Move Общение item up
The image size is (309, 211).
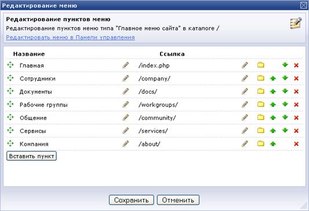click(x=272, y=118)
